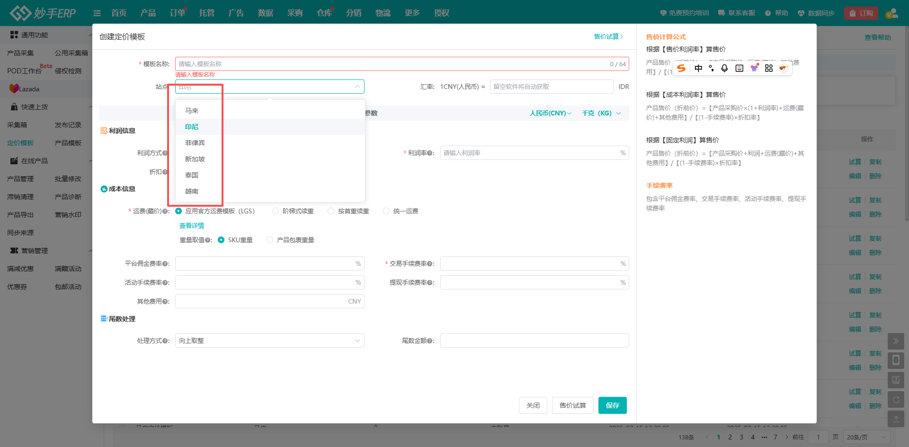Viewport: 909px width, 447px height.
Task: Click the Sogou input method S icon
Action: pyautogui.click(x=681, y=68)
